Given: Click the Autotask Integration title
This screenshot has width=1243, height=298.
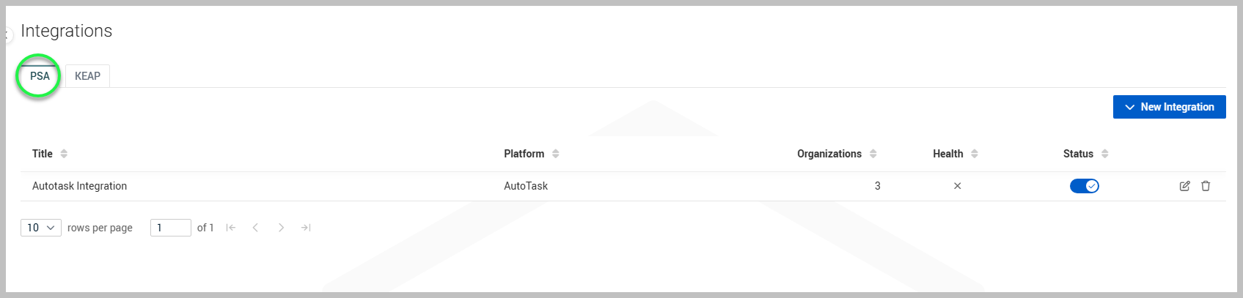Looking at the screenshot, I should (79, 186).
